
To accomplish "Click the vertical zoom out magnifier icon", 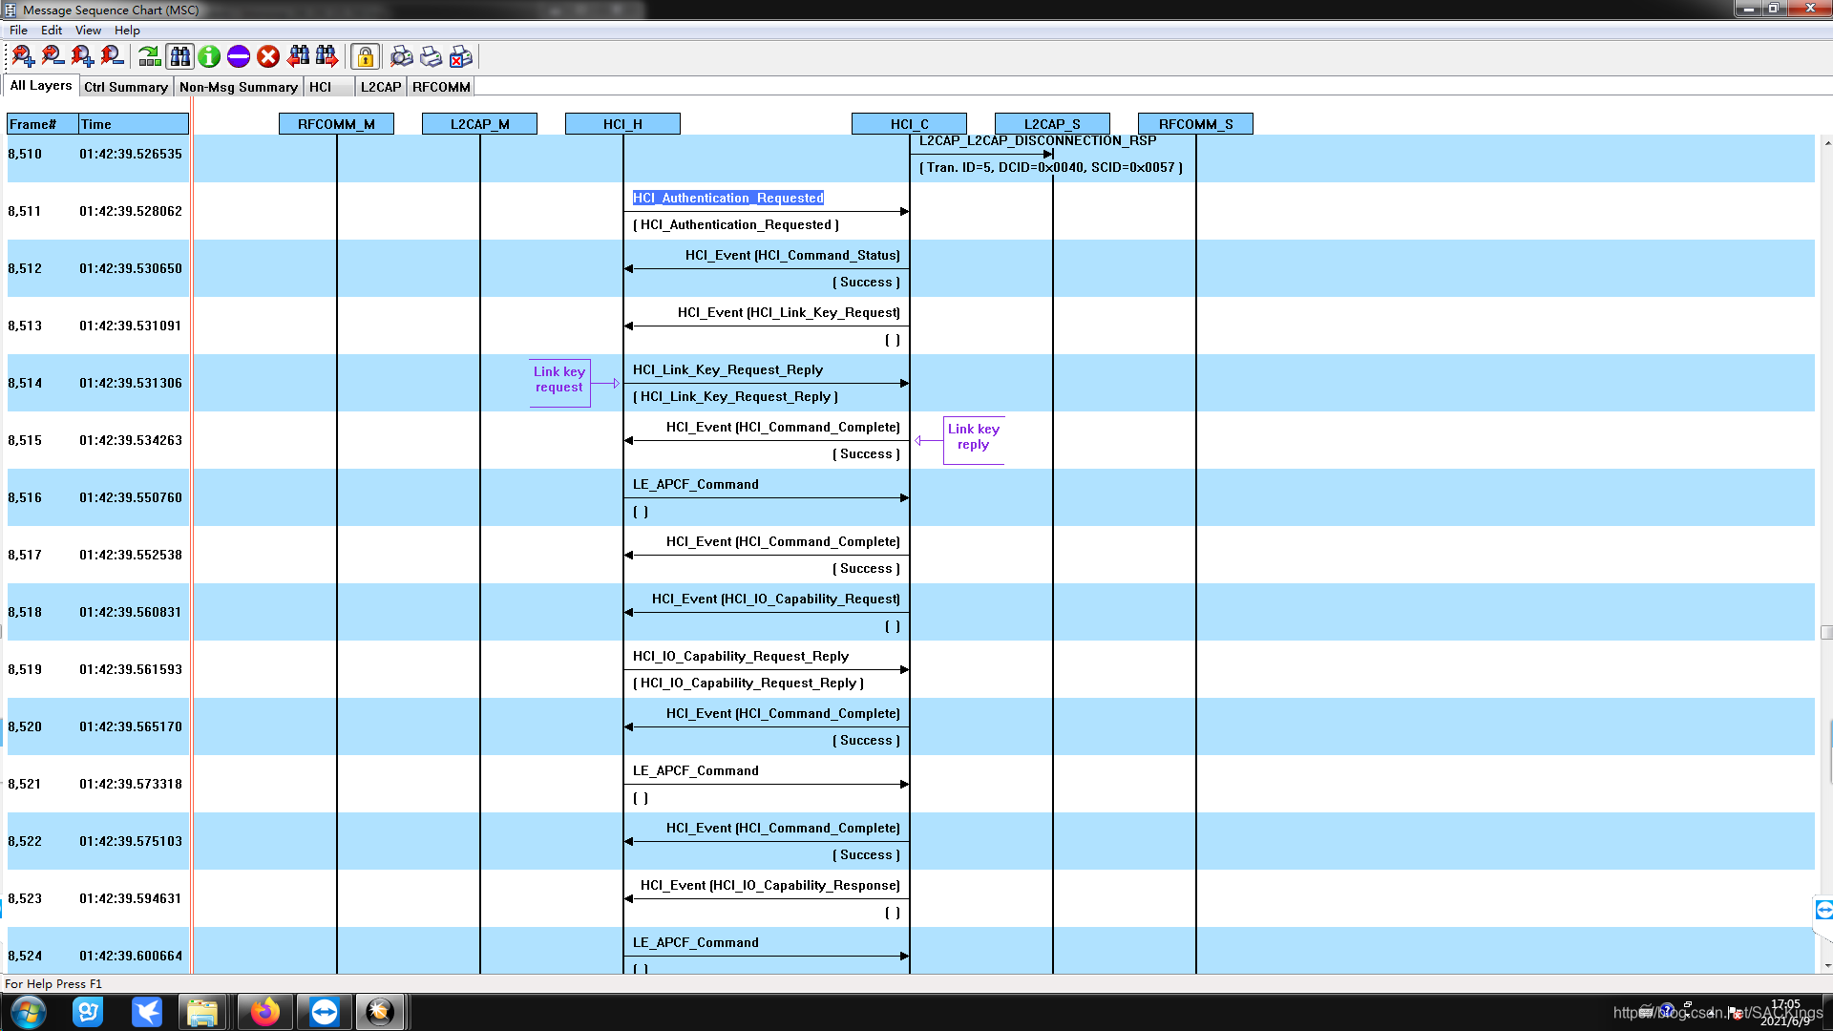I will coord(112,56).
